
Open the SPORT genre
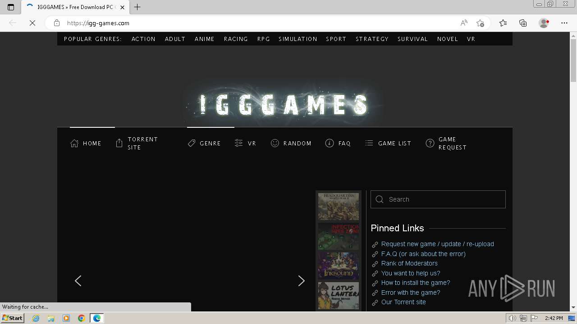[336, 39]
